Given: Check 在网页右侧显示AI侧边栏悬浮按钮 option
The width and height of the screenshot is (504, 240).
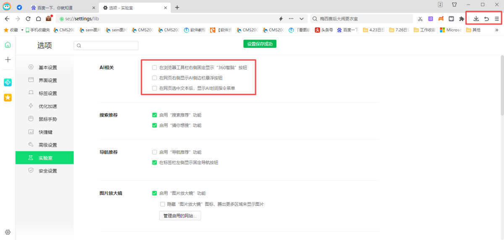Looking at the screenshot, I should point(155,78).
